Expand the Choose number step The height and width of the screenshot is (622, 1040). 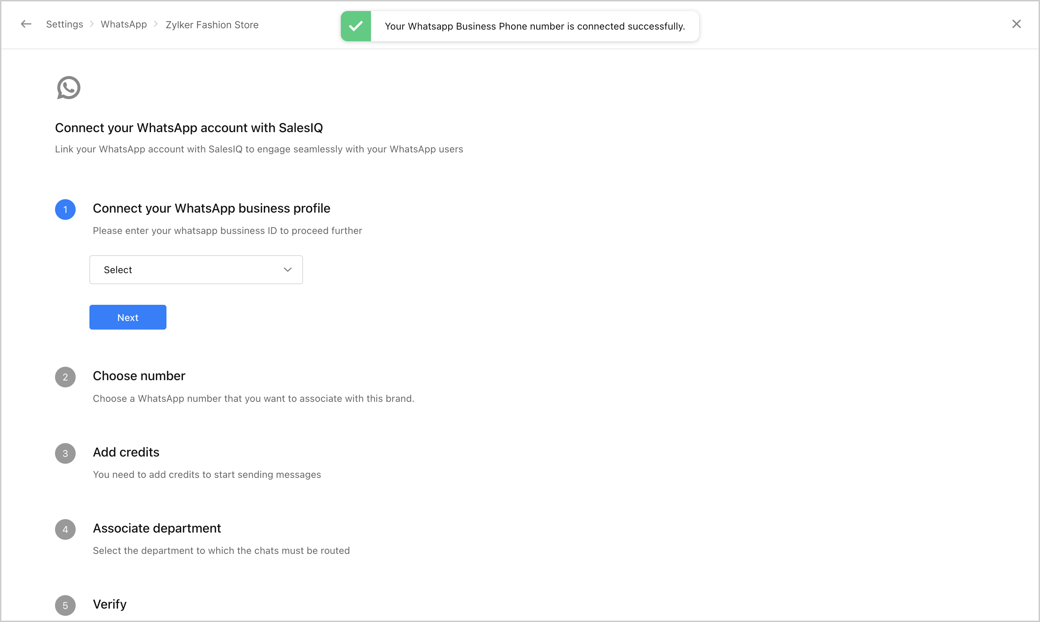pos(139,376)
